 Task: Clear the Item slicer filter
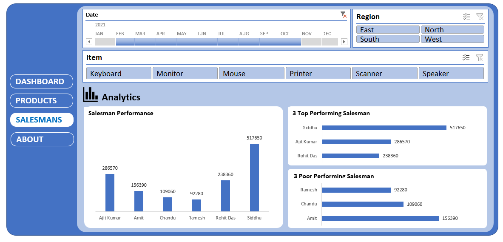479,57
